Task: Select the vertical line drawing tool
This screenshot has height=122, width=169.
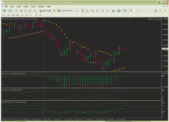Action: coord(142,11)
